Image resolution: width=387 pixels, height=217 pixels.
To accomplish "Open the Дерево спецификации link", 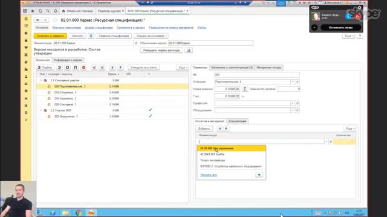I will click(x=99, y=28).
